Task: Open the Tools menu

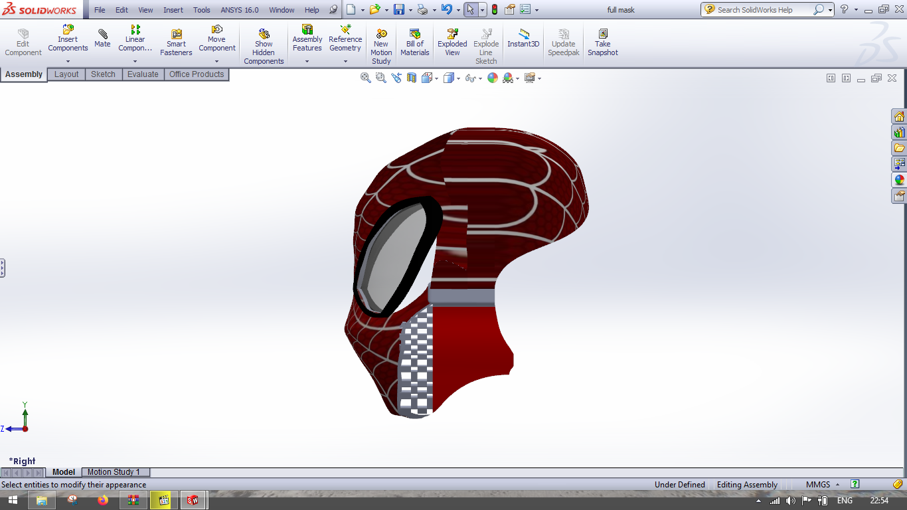Action: pyautogui.click(x=202, y=10)
